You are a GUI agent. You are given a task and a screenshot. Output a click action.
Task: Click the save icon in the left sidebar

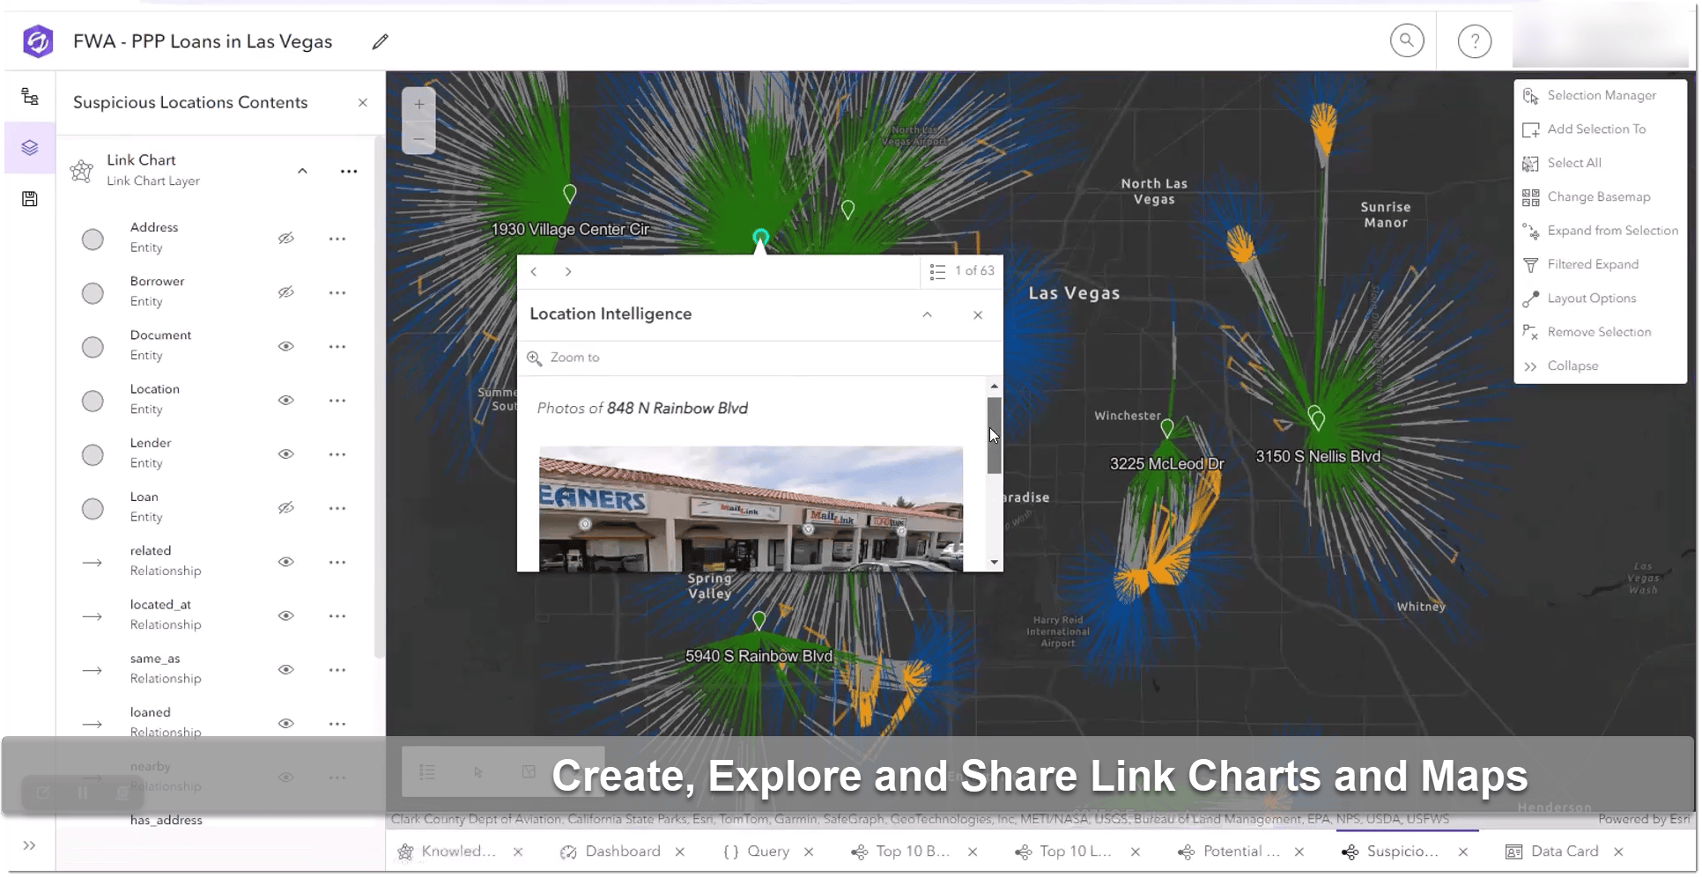(x=30, y=198)
